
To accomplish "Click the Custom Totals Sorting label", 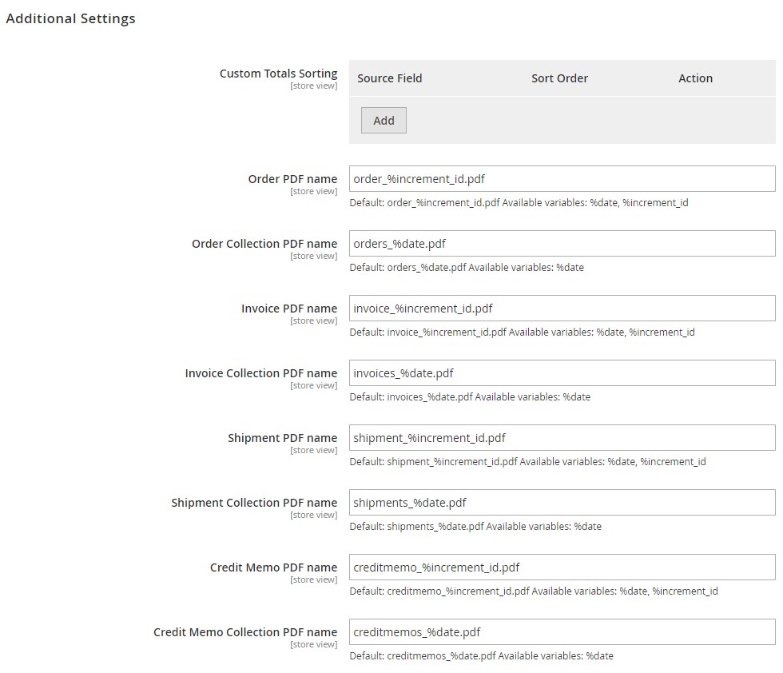I will [x=278, y=74].
